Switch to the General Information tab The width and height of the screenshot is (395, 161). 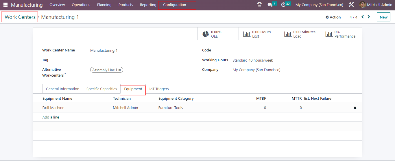pos(62,89)
